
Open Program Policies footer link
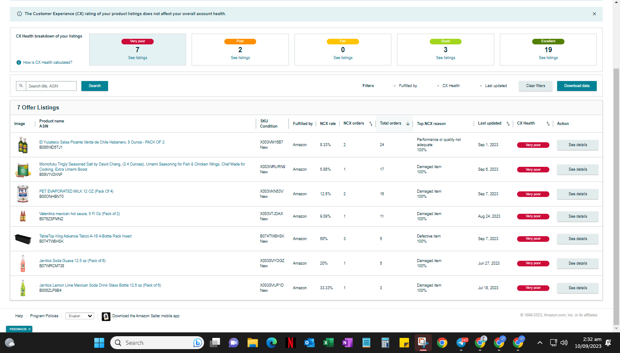pyautogui.click(x=44, y=316)
